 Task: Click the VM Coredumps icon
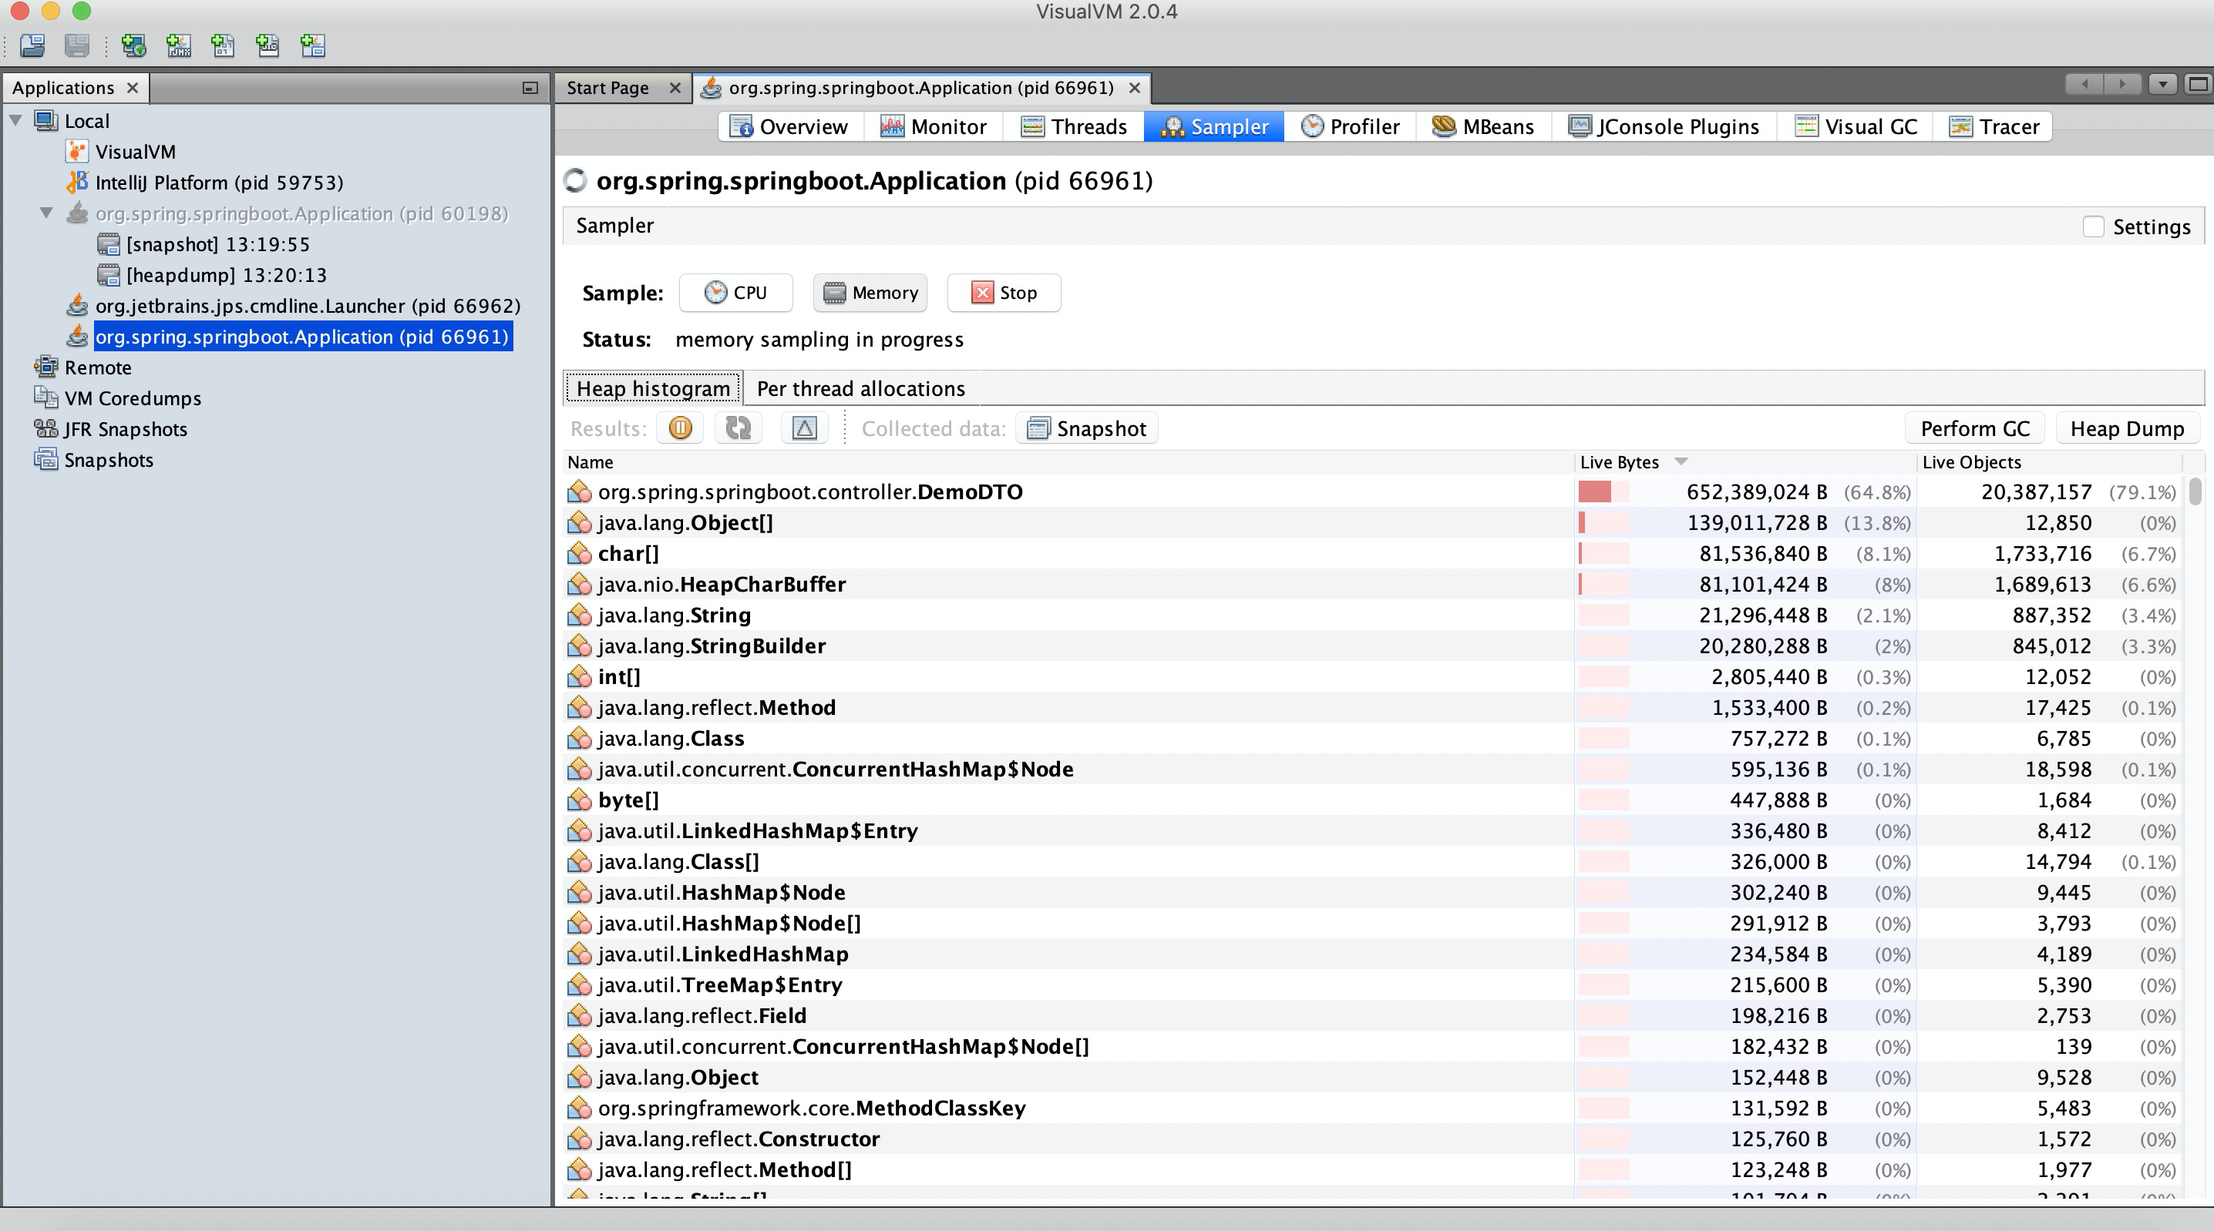click(x=45, y=397)
